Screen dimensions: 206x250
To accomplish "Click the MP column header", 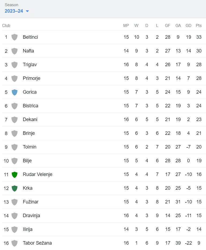I will coord(126,26).
